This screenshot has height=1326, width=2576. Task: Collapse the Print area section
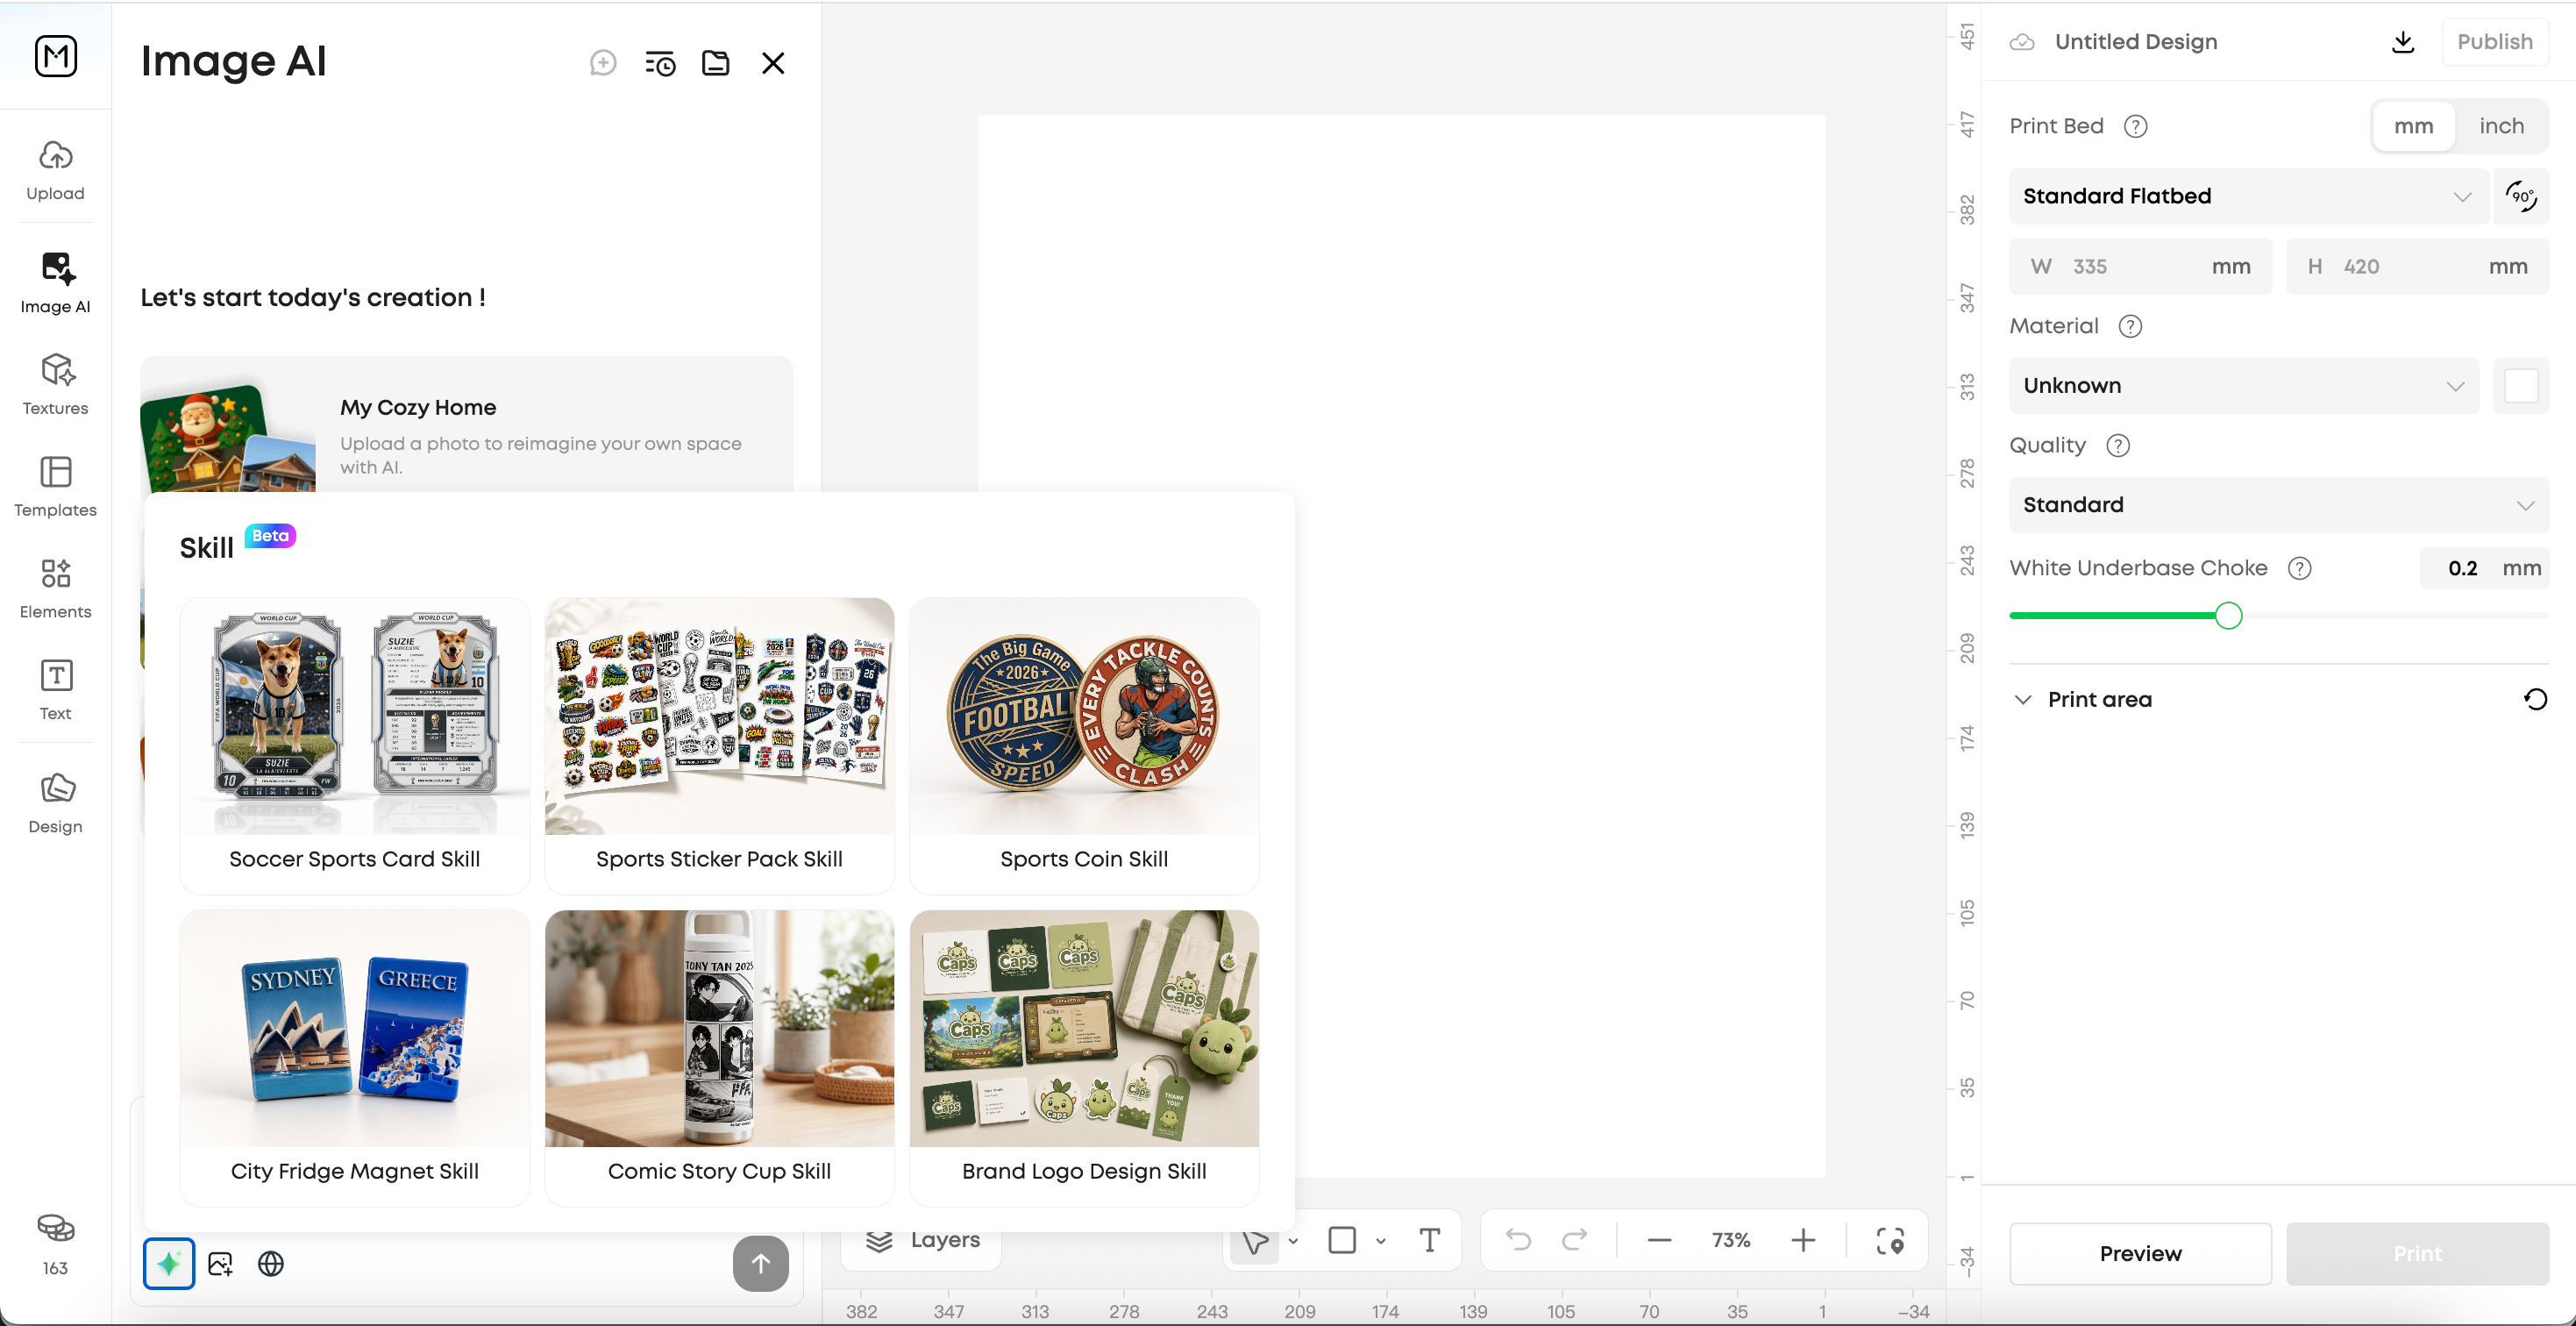(2022, 699)
